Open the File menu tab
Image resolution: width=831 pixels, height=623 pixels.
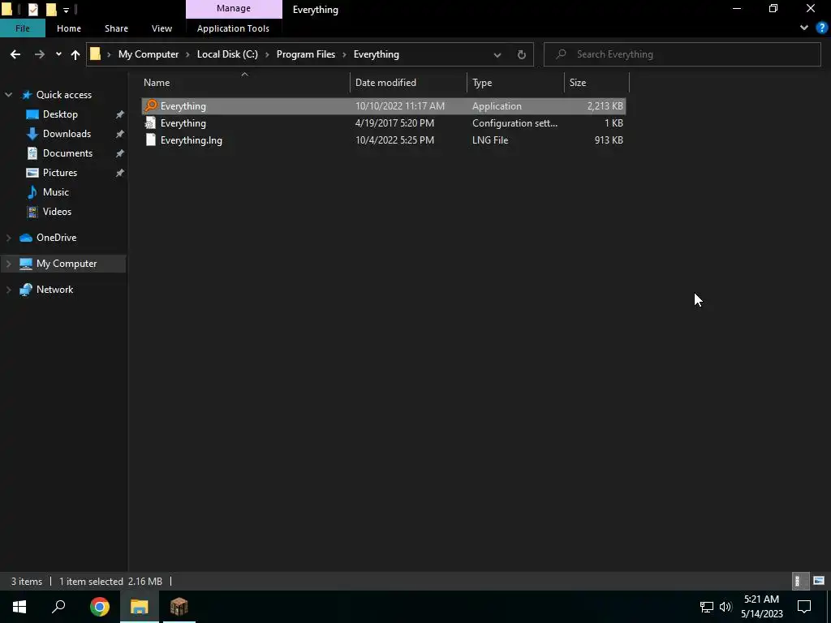(x=23, y=28)
